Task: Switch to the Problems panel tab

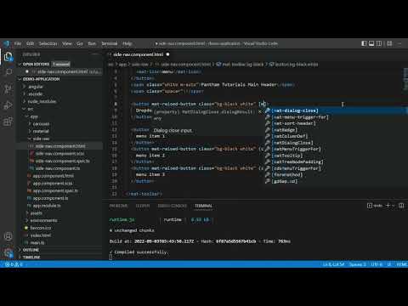Action: pos(118,206)
